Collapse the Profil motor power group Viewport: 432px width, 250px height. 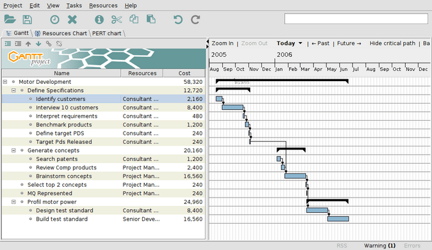click(13, 202)
